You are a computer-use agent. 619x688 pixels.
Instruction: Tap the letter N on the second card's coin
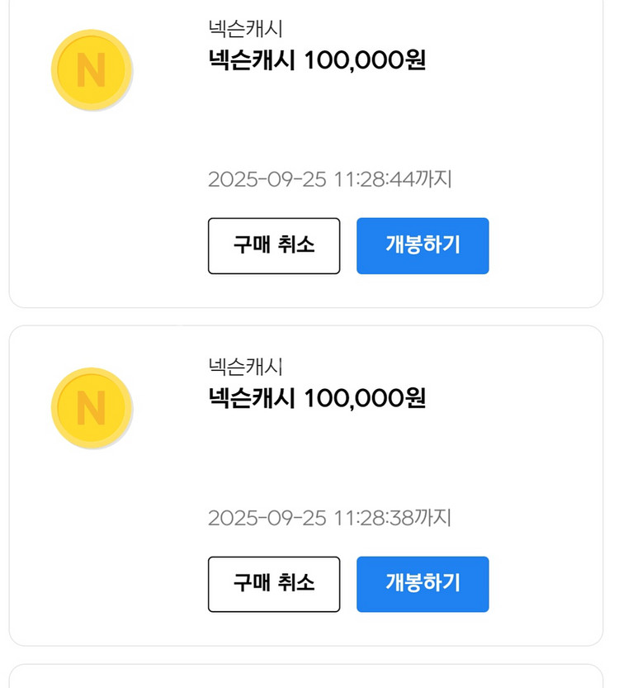[91, 408]
